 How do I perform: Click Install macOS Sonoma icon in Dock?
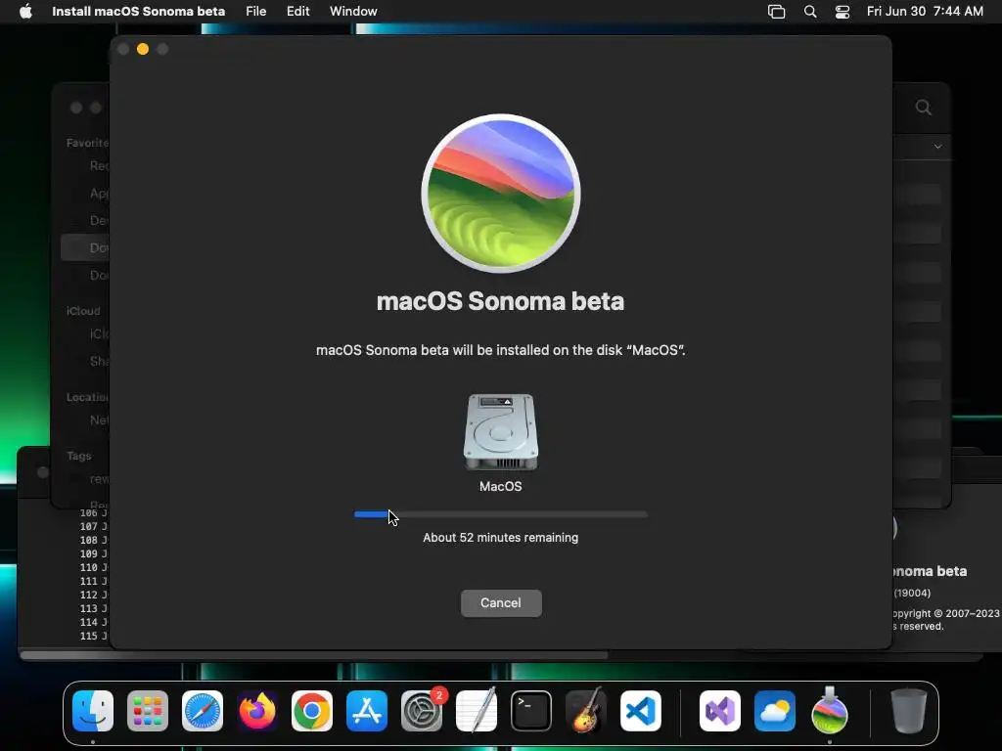(830, 710)
